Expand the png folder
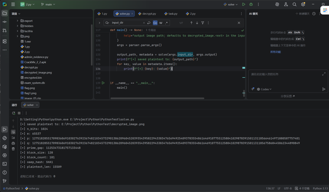329x192 pixels. coord(17,36)
